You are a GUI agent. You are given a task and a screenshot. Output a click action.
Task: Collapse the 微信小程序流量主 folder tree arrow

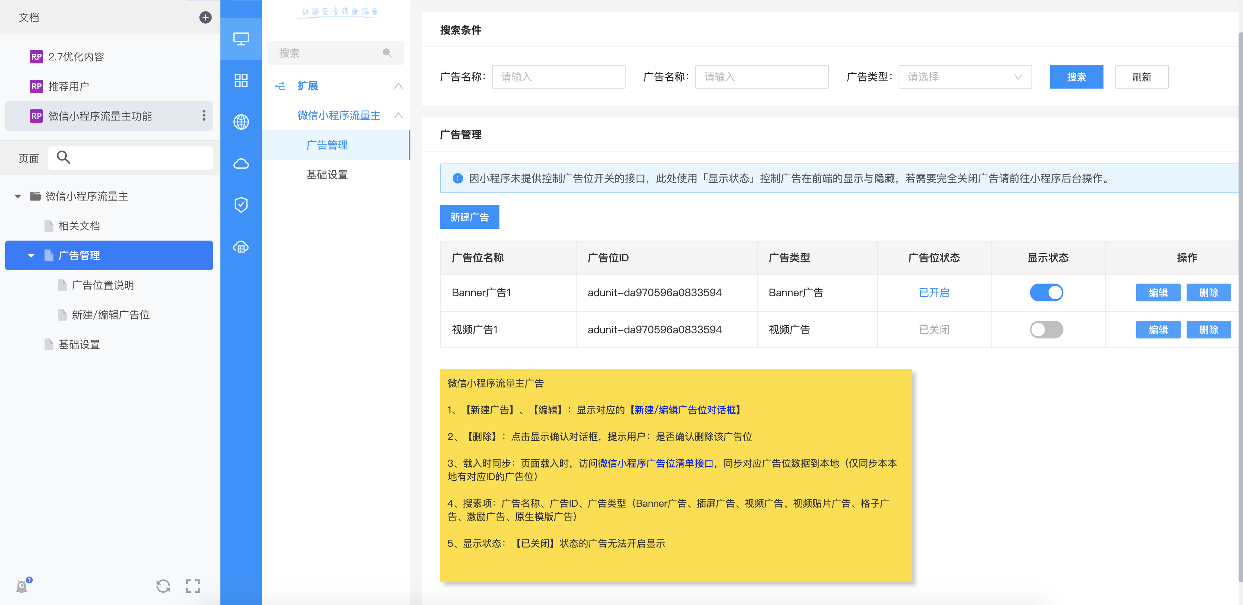point(18,196)
